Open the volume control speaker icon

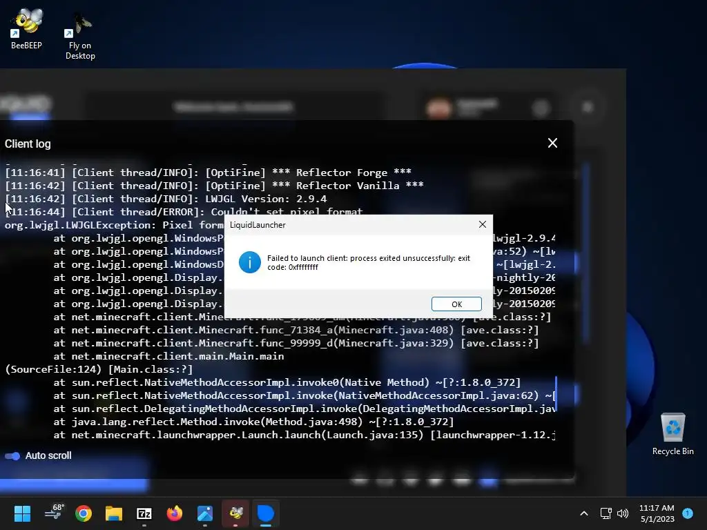[623, 513]
